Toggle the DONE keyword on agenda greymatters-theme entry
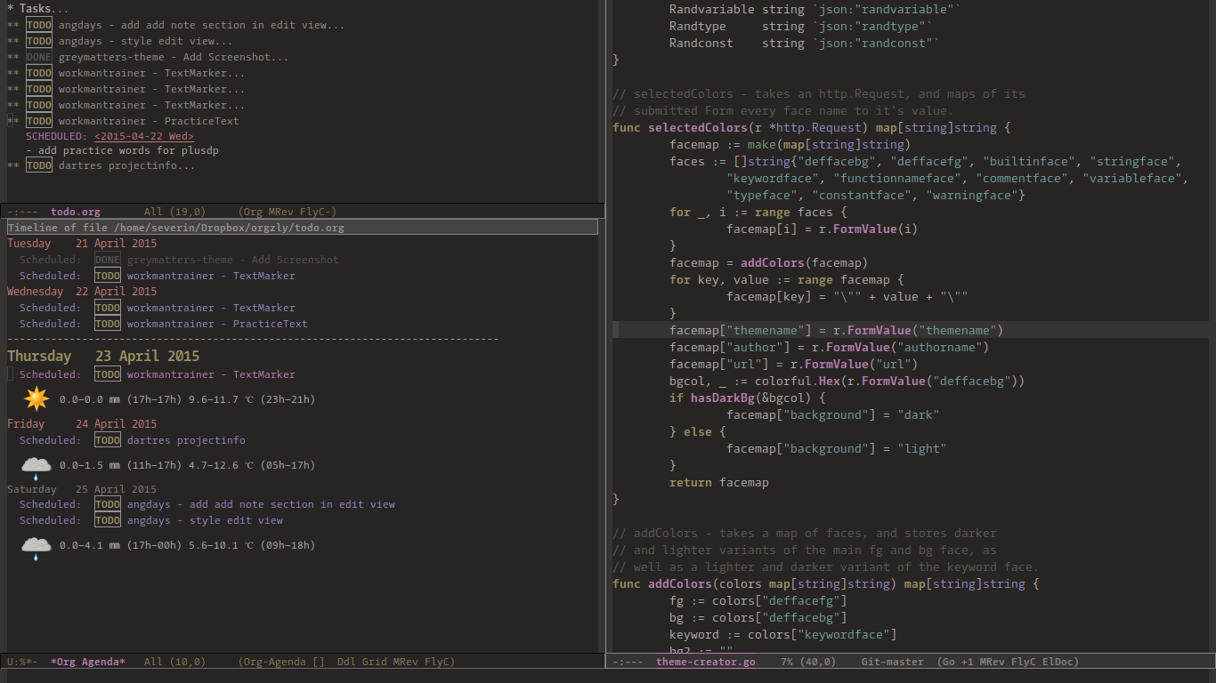Image resolution: width=1216 pixels, height=683 pixels. point(108,260)
